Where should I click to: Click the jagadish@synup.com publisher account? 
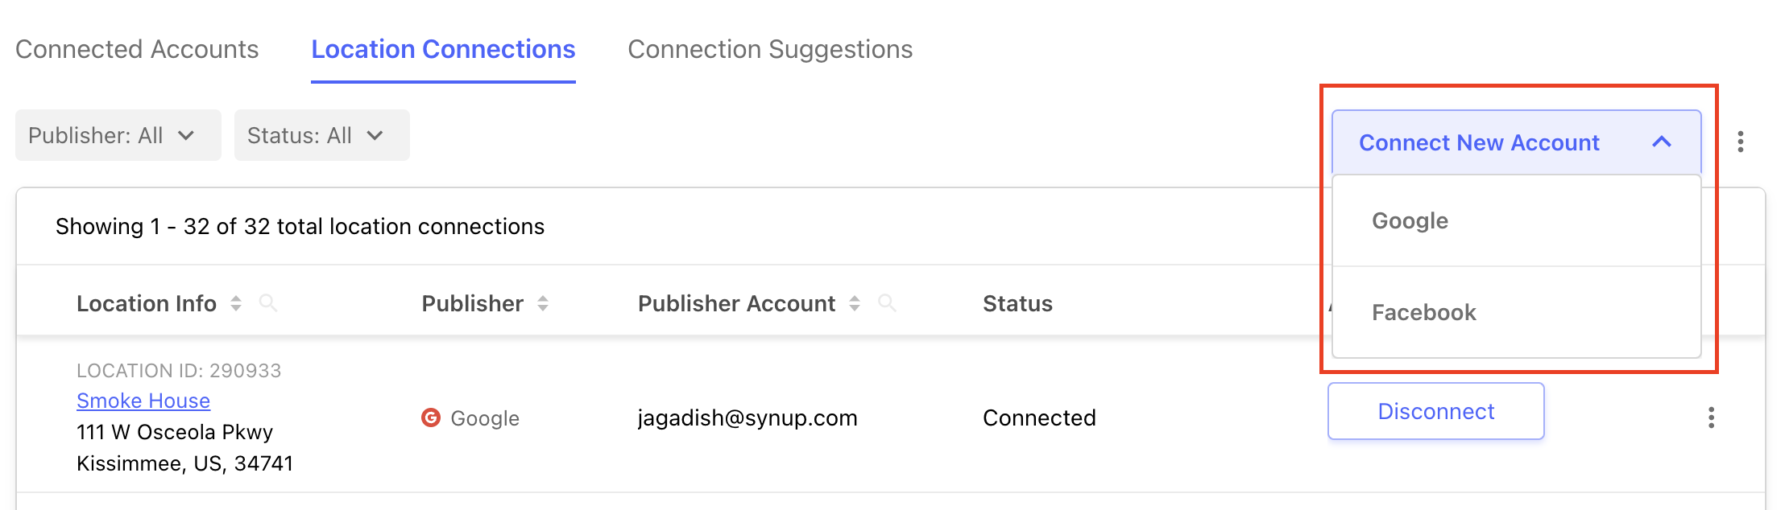click(748, 417)
